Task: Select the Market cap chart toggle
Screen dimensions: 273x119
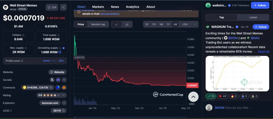Action: [x=98, y=24]
